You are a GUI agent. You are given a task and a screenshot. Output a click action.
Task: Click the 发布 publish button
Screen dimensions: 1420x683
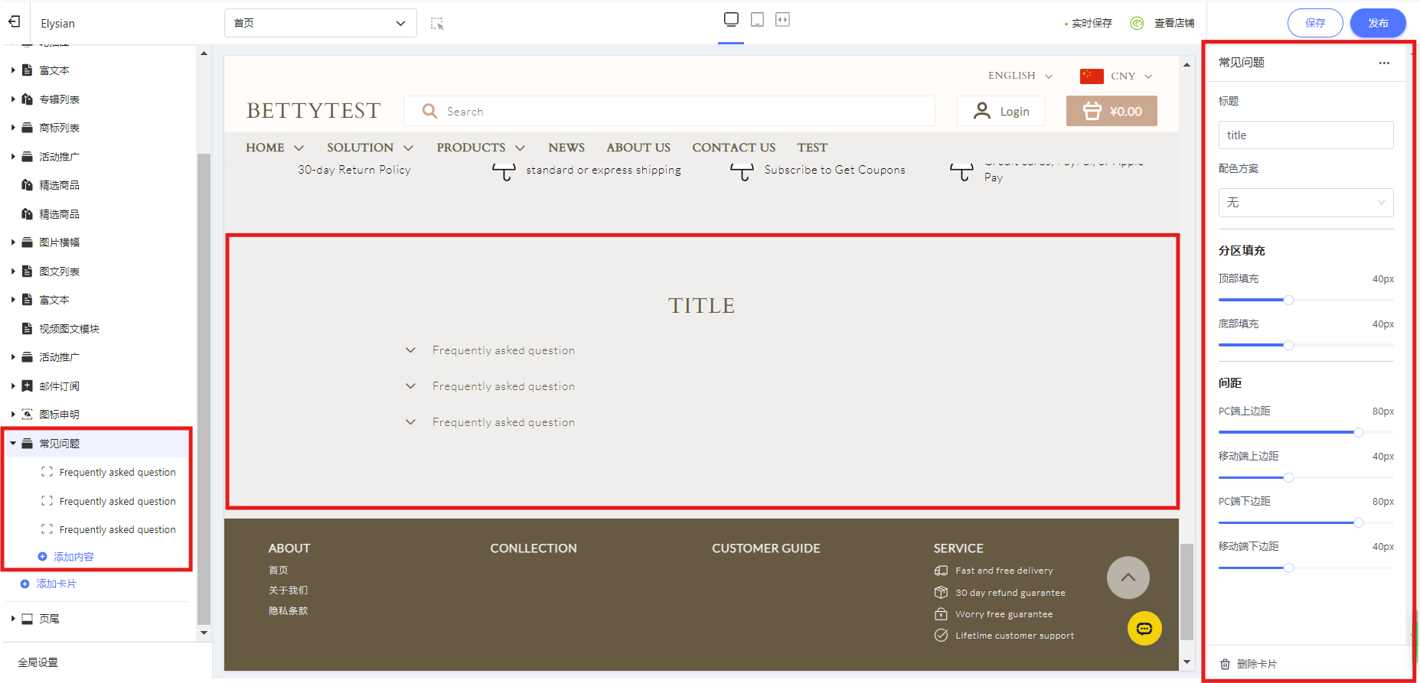(1377, 23)
